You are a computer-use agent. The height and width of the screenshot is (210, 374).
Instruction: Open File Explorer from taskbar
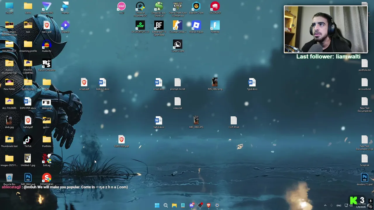tap(174, 205)
